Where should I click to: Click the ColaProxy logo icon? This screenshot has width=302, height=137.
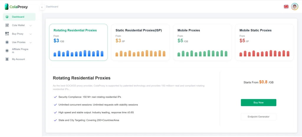tap(6, 7)
